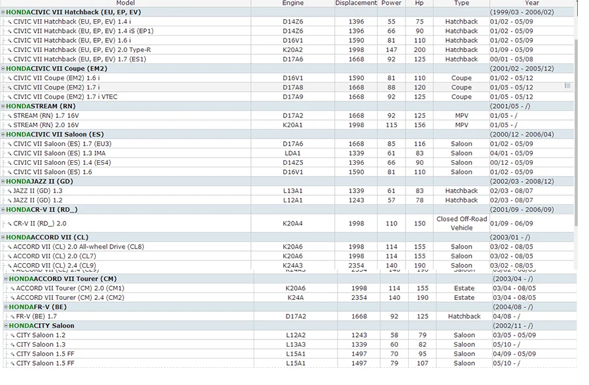This screenshot has width=589, height=385.
Task: Sort by the Displacement column header
Action: (x=356, y=3)
